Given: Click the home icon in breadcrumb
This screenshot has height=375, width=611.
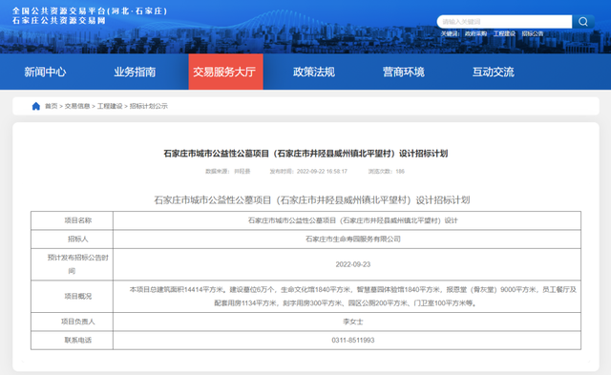Looking at the screenshot, I should point(36,106).
